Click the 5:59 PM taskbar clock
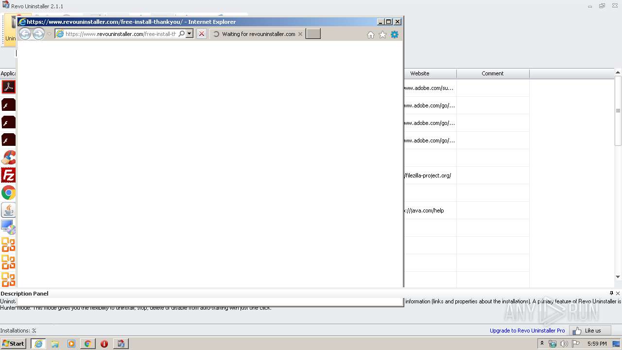 [597, 344]
